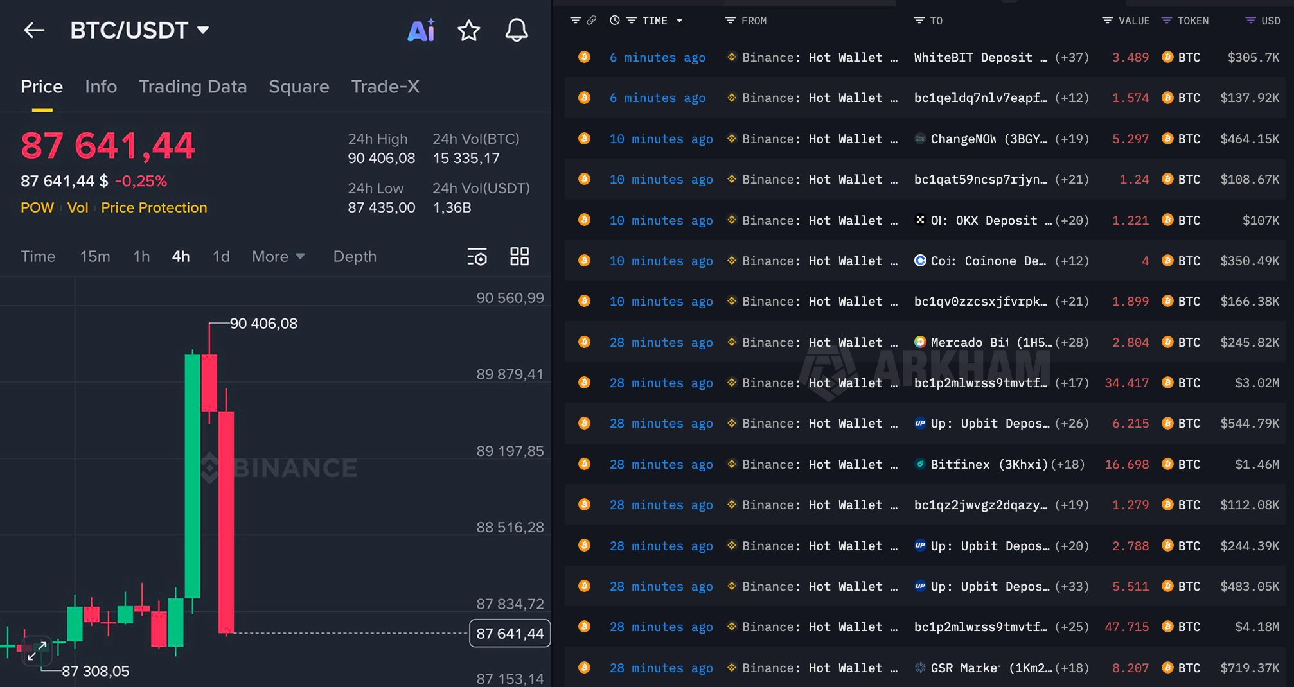
Task: Open the Square tab
Action: point(299,87)
